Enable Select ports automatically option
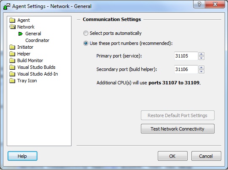 point(86,33)
